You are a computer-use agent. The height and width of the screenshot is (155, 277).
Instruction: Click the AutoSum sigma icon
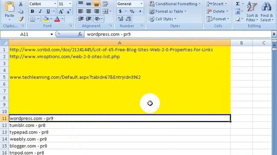pyautogui.click(x=238, y=4)
